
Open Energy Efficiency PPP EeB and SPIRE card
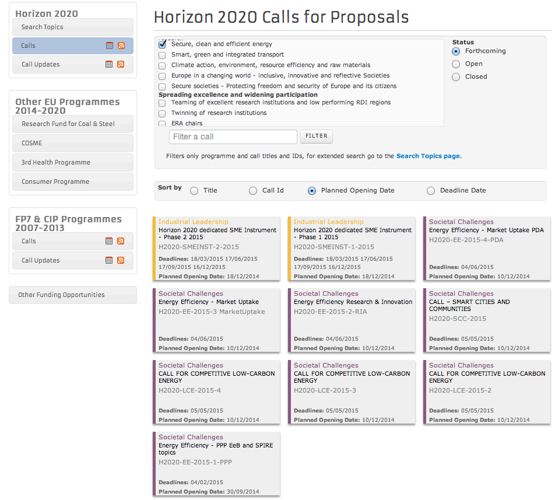coord(216,464)
